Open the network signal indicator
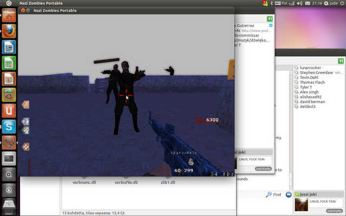 click(291, 3)
